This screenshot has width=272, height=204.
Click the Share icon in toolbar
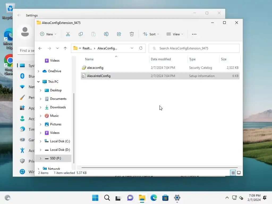(119, 34)
